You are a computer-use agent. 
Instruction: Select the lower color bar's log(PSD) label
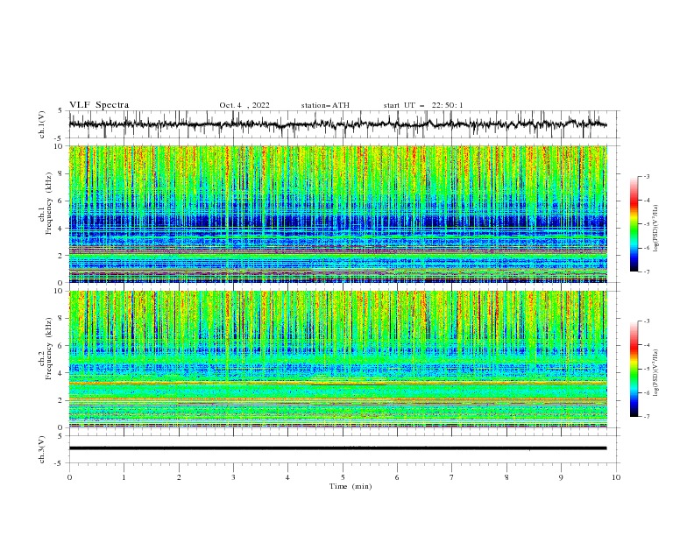(x=656, y=373)
